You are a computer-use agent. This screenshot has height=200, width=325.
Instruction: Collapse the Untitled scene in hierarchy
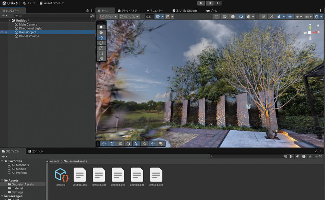[x=10, y=20]
